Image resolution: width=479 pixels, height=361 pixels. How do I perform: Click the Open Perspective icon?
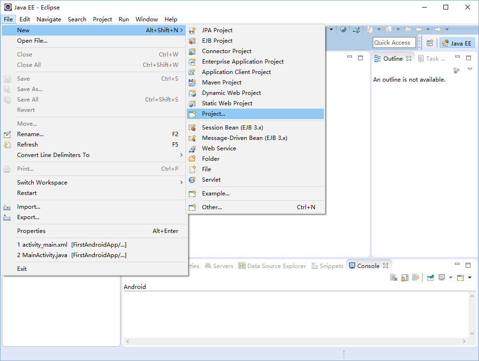click(x=430, y=43)
